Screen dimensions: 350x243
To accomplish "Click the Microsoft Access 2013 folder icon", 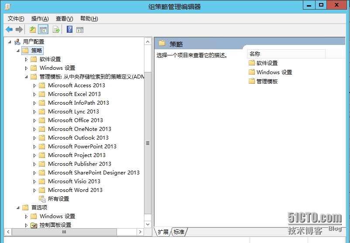I will [42, 86].
